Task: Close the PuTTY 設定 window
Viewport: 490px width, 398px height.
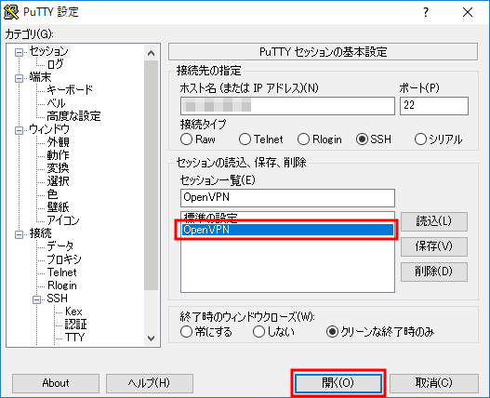Action: (468, 12)
